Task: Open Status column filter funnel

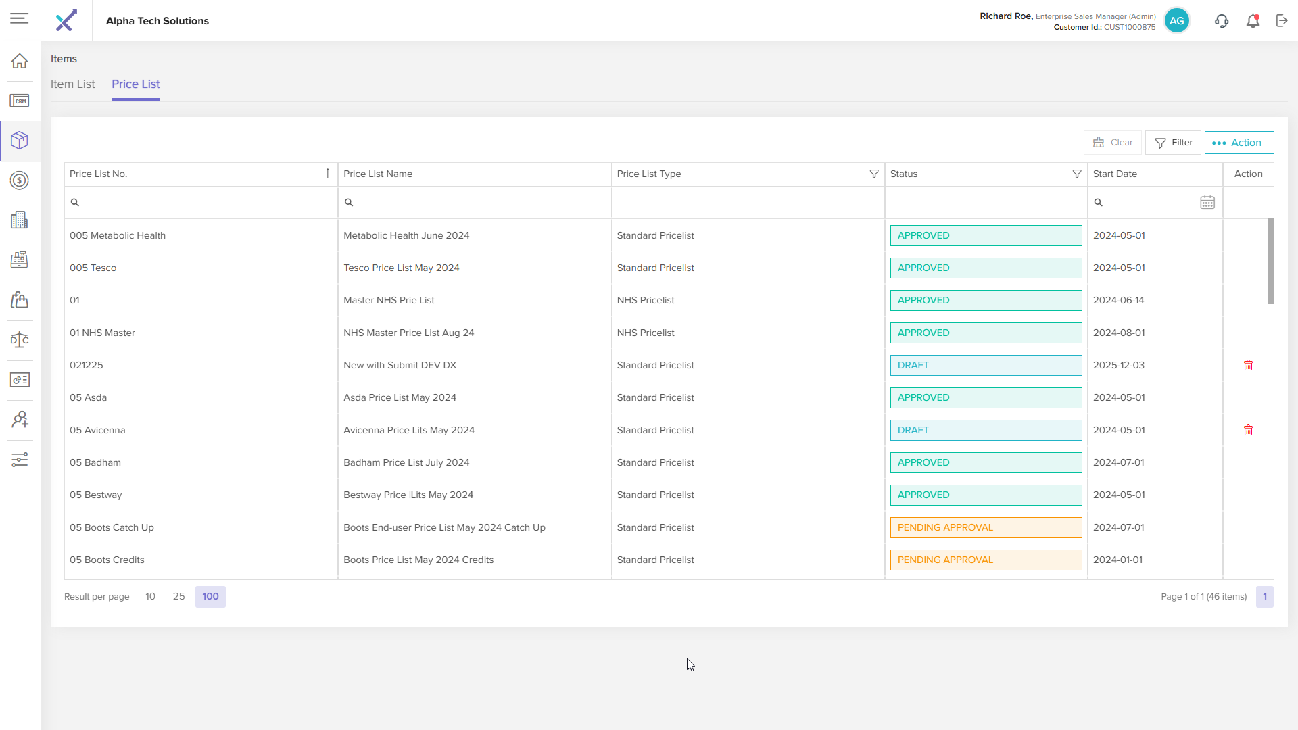Action: tap(1076, 174)
